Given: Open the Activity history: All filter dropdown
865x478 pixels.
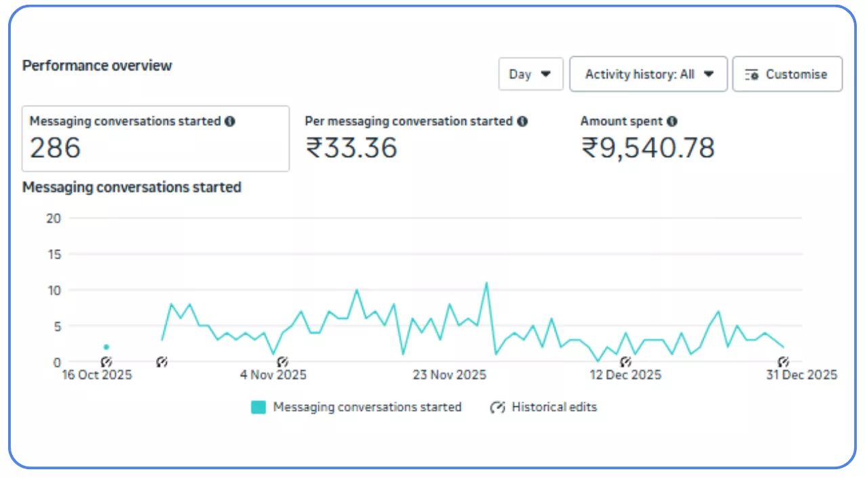Looking at the screenshot, I should click(648, 74).
